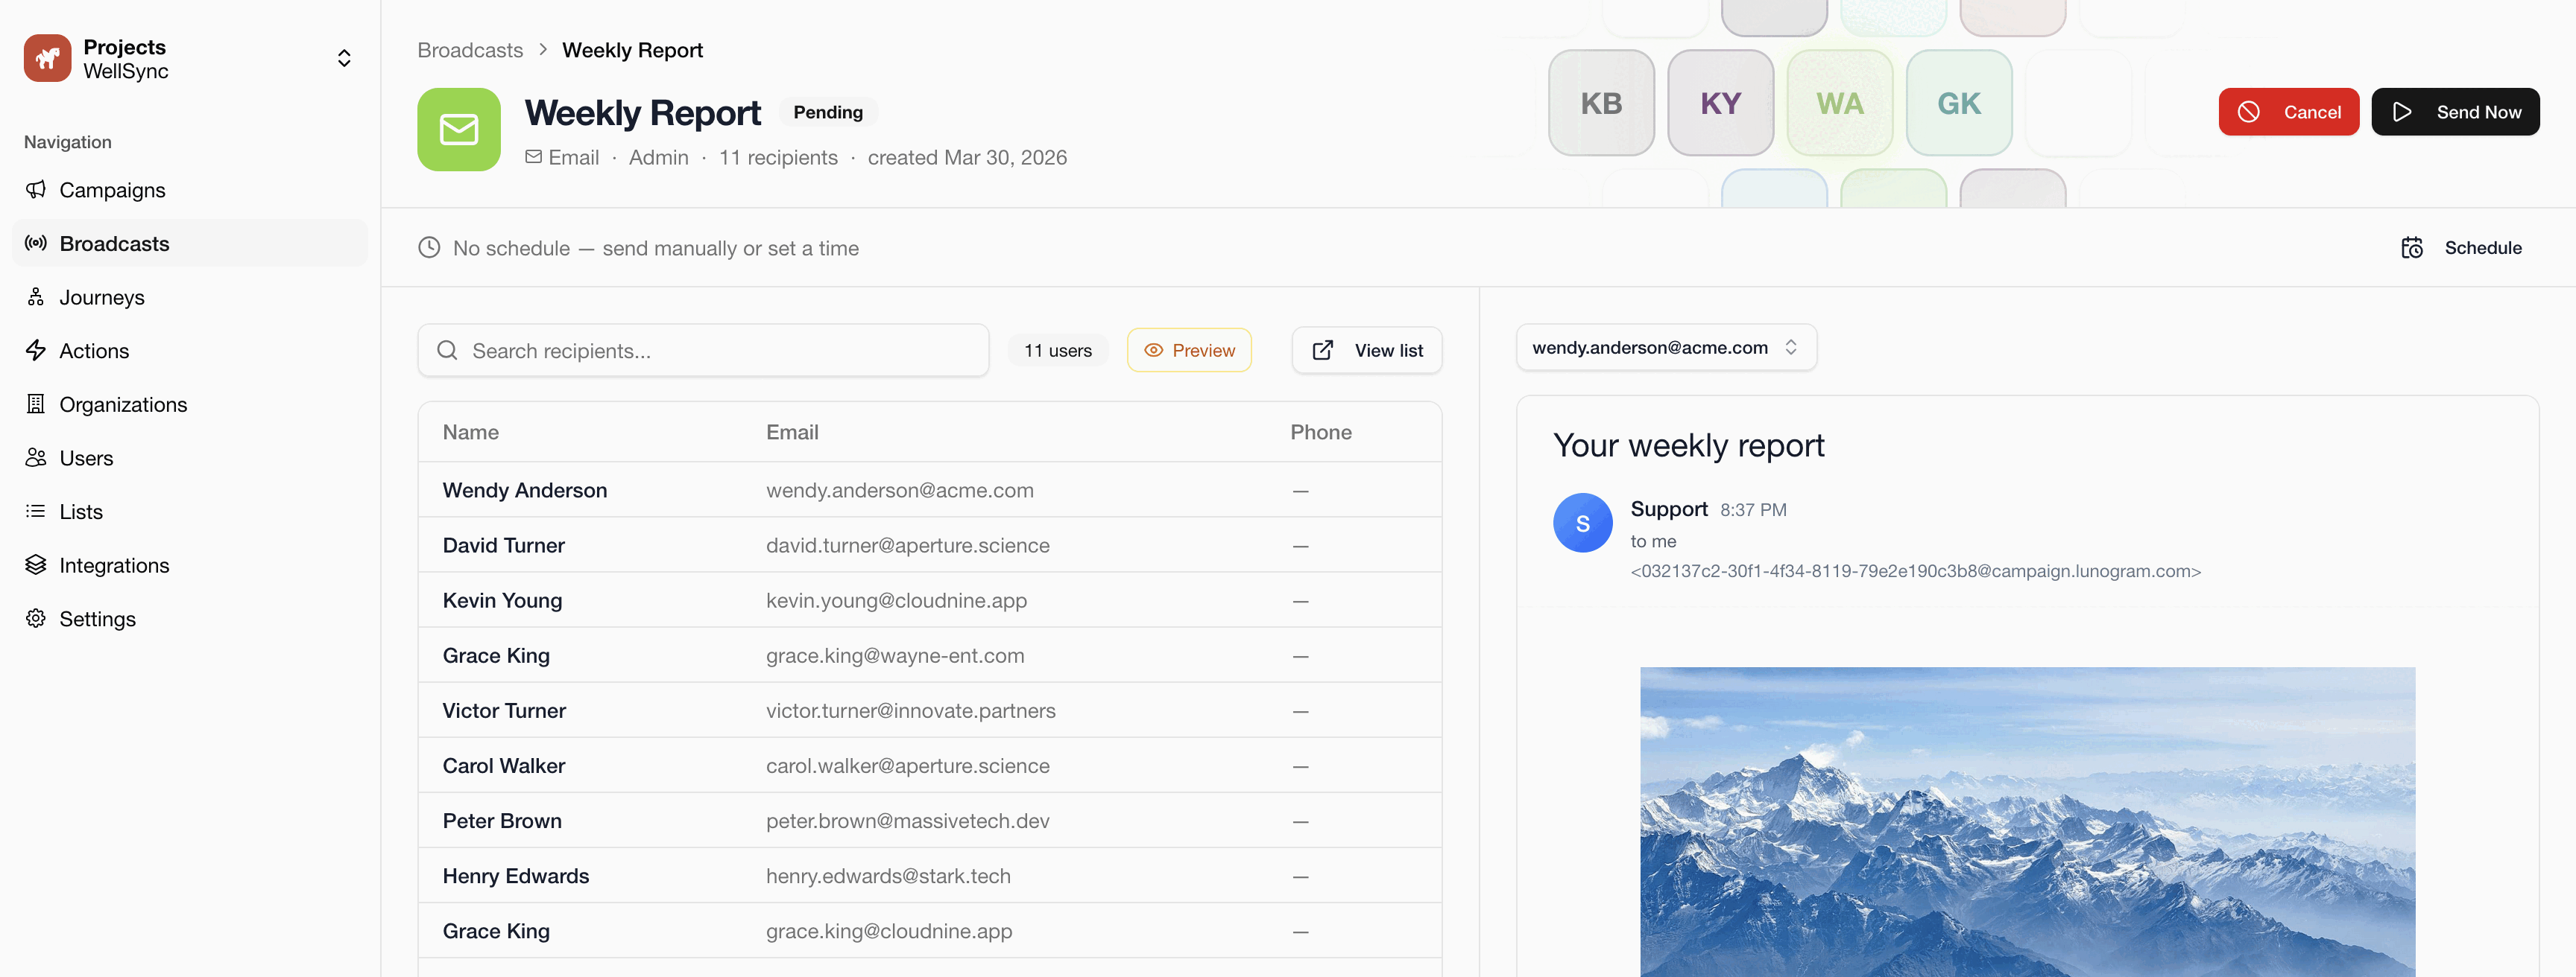2576x977 pixels.
Task: Click the ban icon on Cancel button
Action: [2249, 112]
